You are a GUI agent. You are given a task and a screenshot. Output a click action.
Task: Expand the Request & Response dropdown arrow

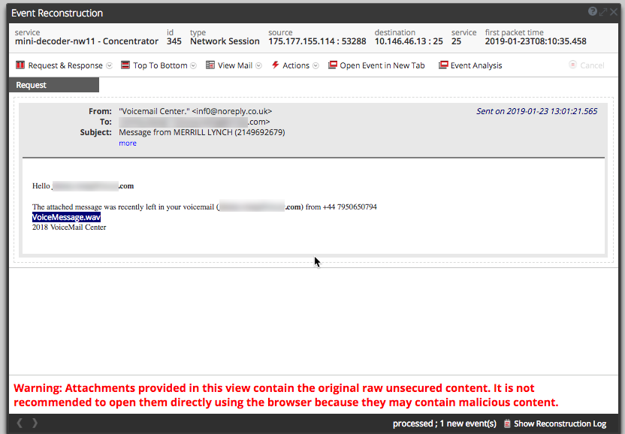(109, 66)
